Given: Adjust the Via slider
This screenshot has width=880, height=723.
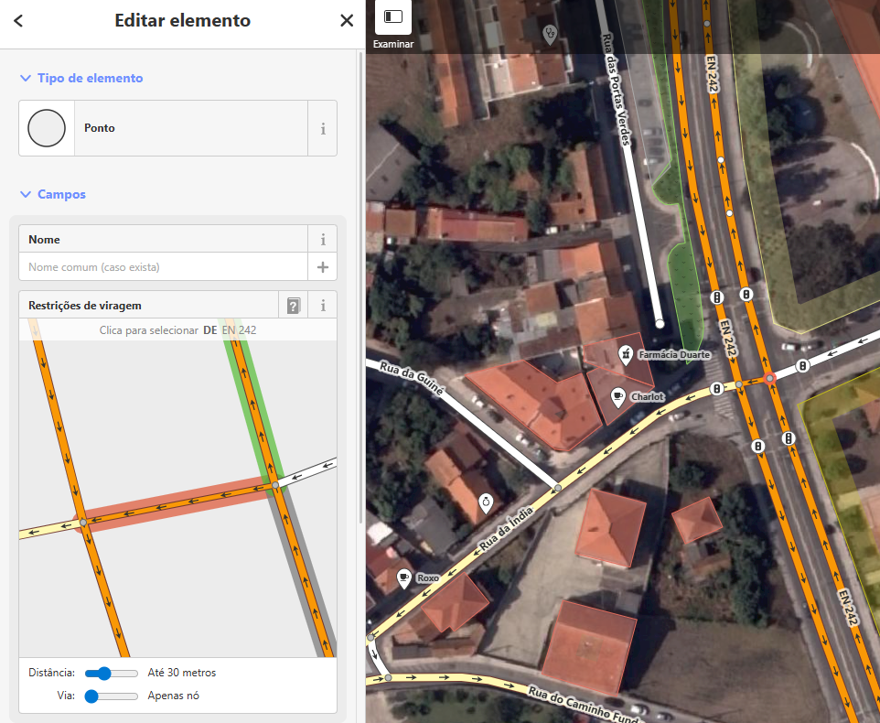Looking at the screenshot, I should click(x=92, y=696).
